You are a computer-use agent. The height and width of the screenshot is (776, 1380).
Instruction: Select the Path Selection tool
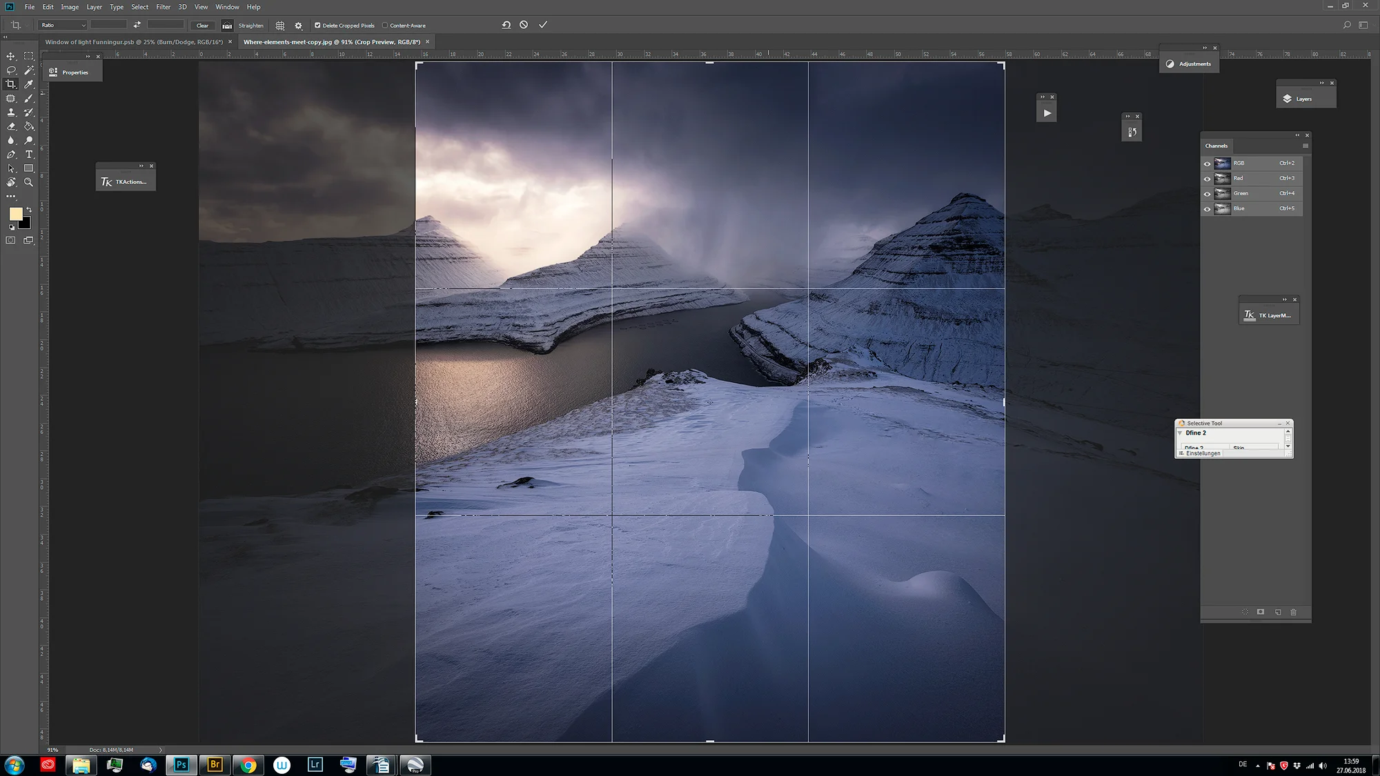(11, 168)
